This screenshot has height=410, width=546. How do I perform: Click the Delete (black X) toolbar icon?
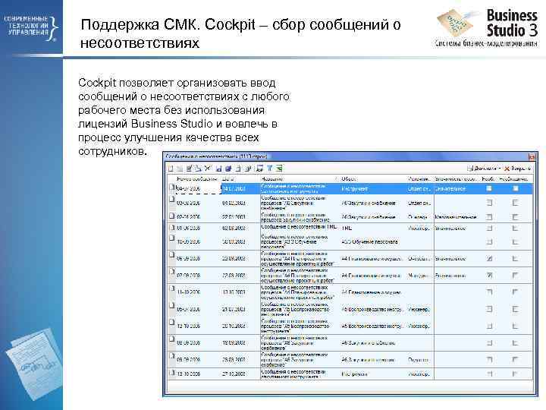208,169
